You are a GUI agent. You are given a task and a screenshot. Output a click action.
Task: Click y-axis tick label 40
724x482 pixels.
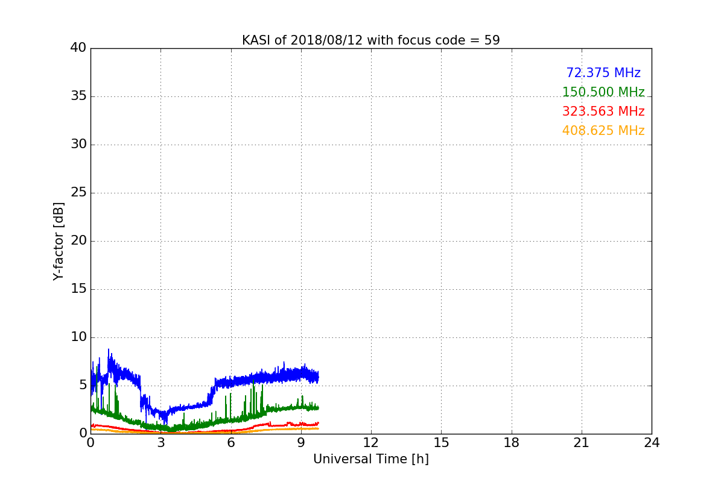[x=78, y=48]
